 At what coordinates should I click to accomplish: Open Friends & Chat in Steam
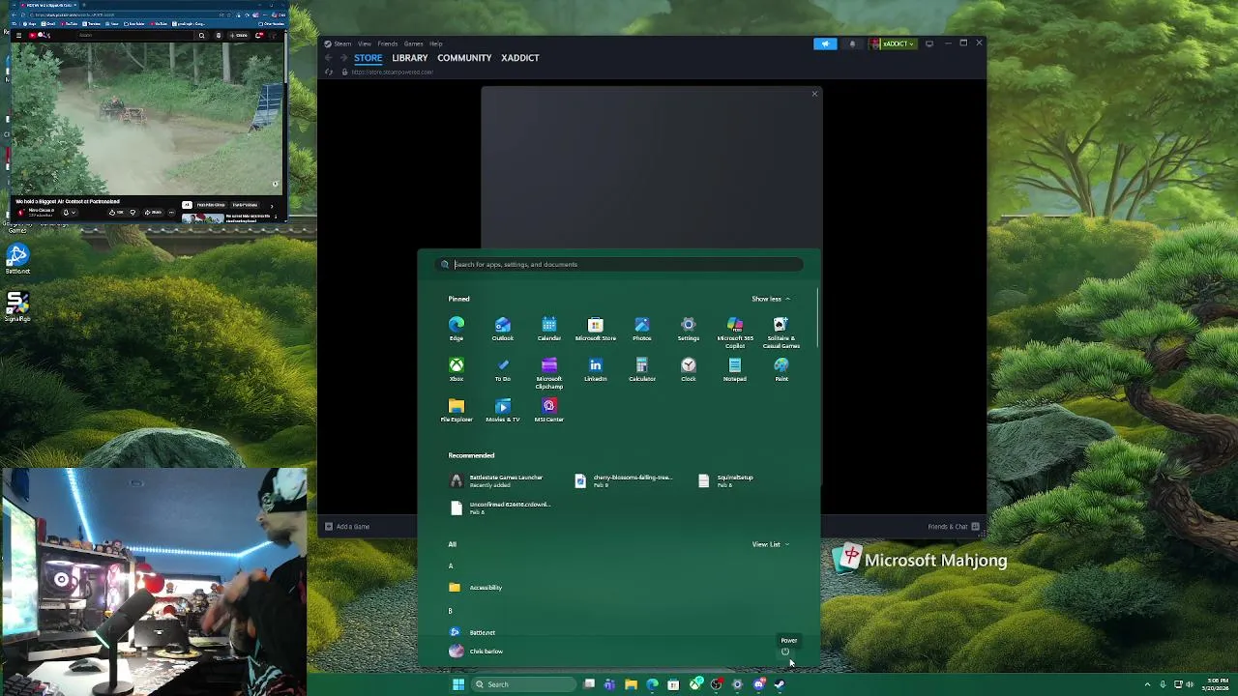point(954,527)
